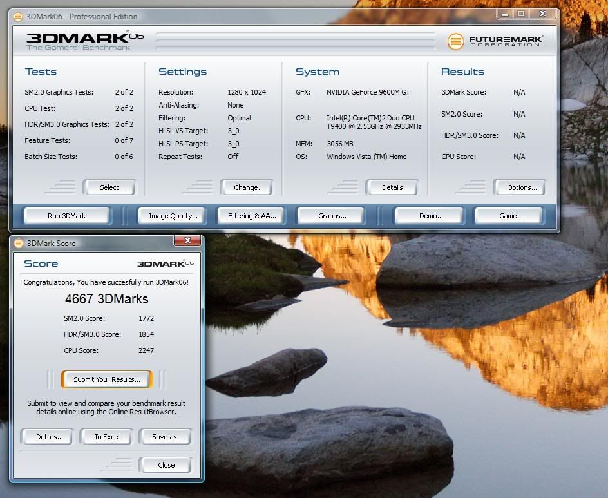Click the Filtering value Optimal
This screenshot has height=498, width=608.
tap(239, 118)
